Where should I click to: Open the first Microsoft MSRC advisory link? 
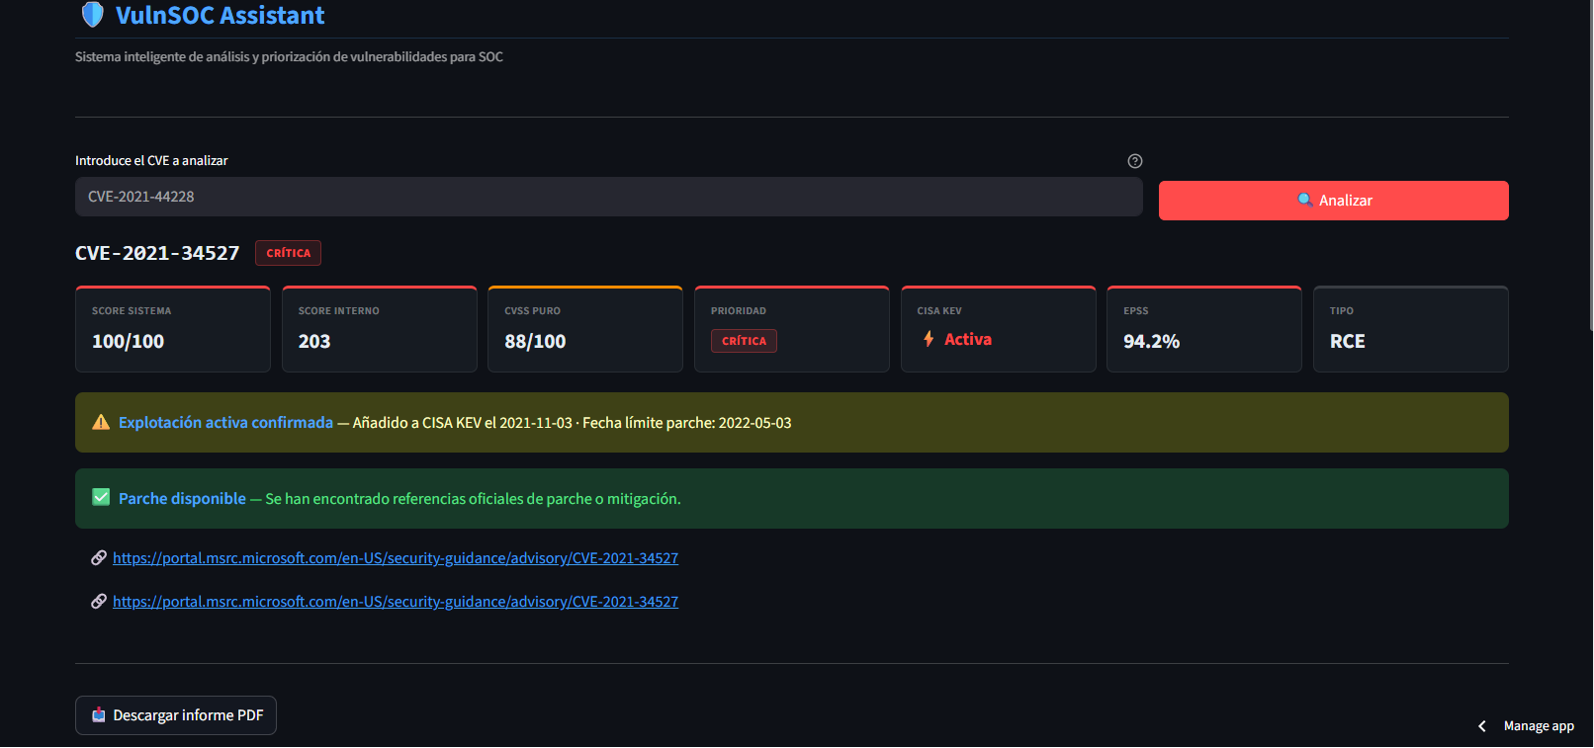[396, 558]
